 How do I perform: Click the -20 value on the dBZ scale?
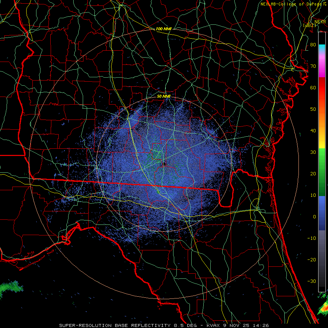click(312, 259)
